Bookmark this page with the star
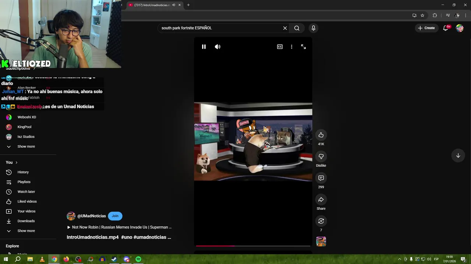 [422, 15]
